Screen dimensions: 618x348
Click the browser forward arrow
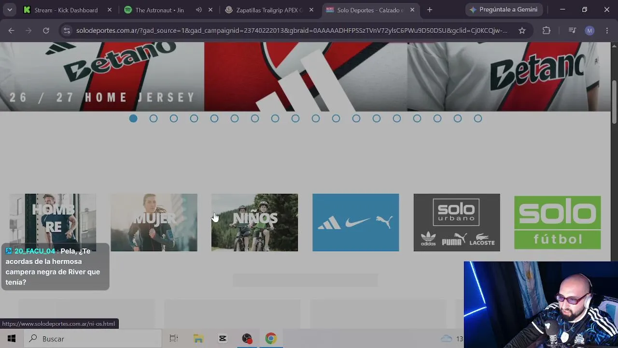[28, 30]
